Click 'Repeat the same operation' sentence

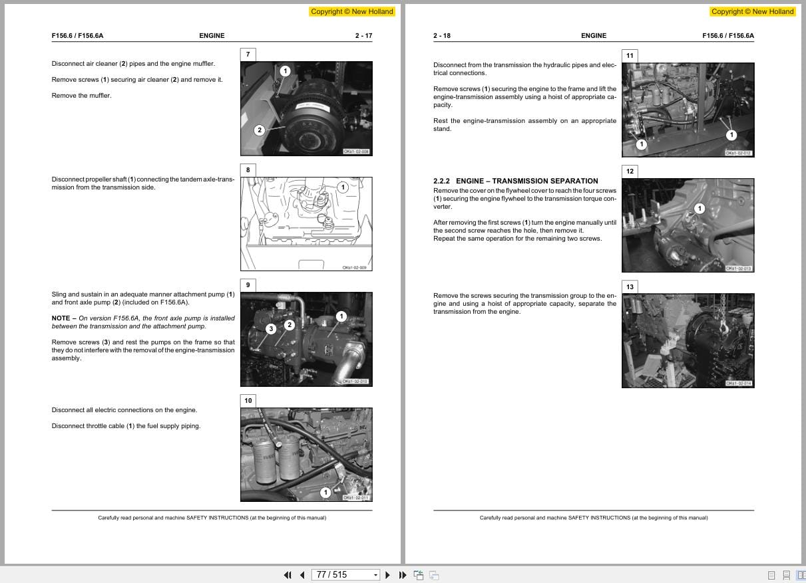(517, 239)
